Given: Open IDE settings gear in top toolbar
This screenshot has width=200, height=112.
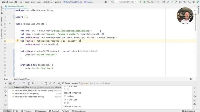Looking at the screenshot, I should point(193,2).
